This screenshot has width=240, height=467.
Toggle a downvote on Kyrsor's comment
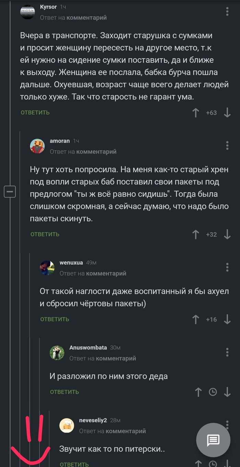[227, 112]
